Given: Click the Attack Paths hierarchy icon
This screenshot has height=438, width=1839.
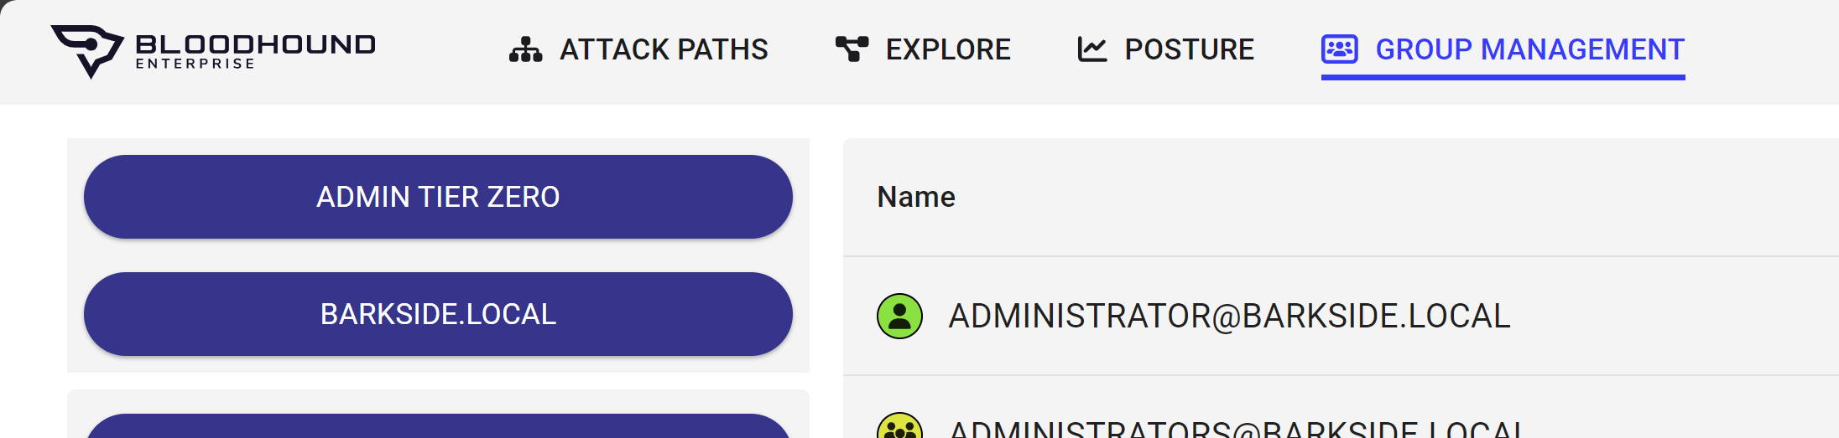Looking at the screenshot, I should 525,49.
